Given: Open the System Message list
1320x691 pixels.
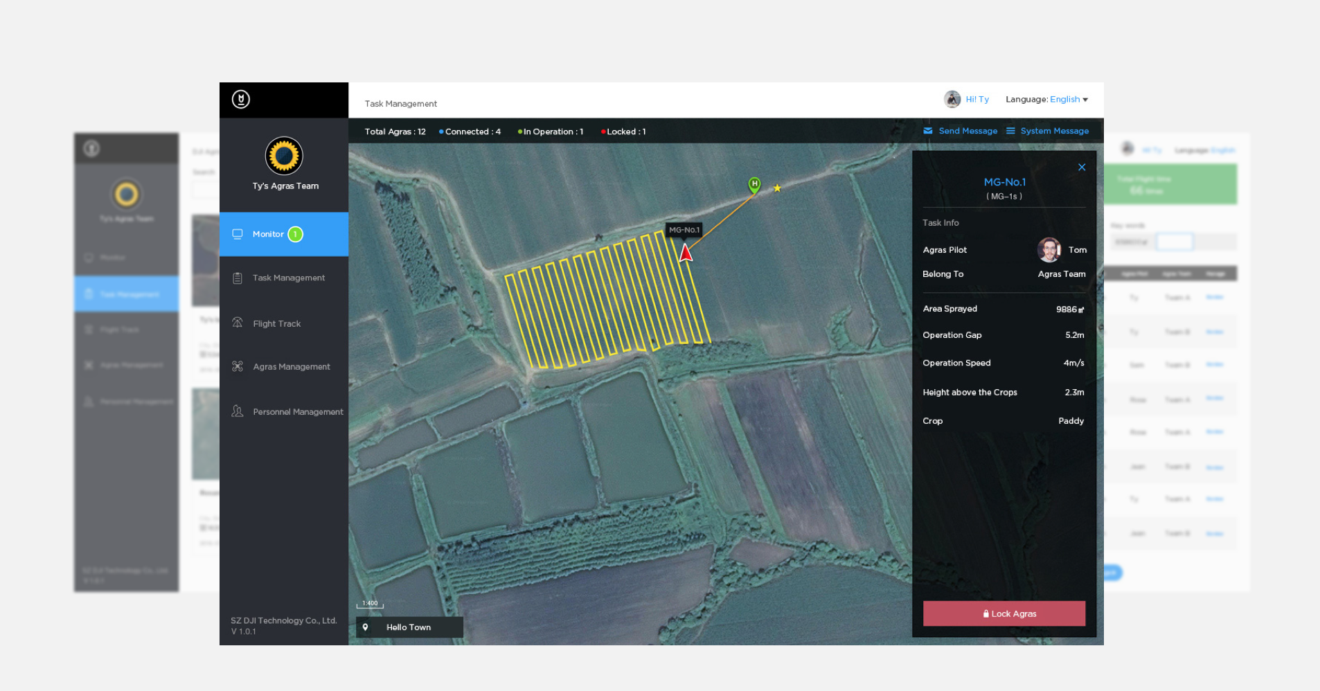Looking at the screenshot, I should [1047, 131].
